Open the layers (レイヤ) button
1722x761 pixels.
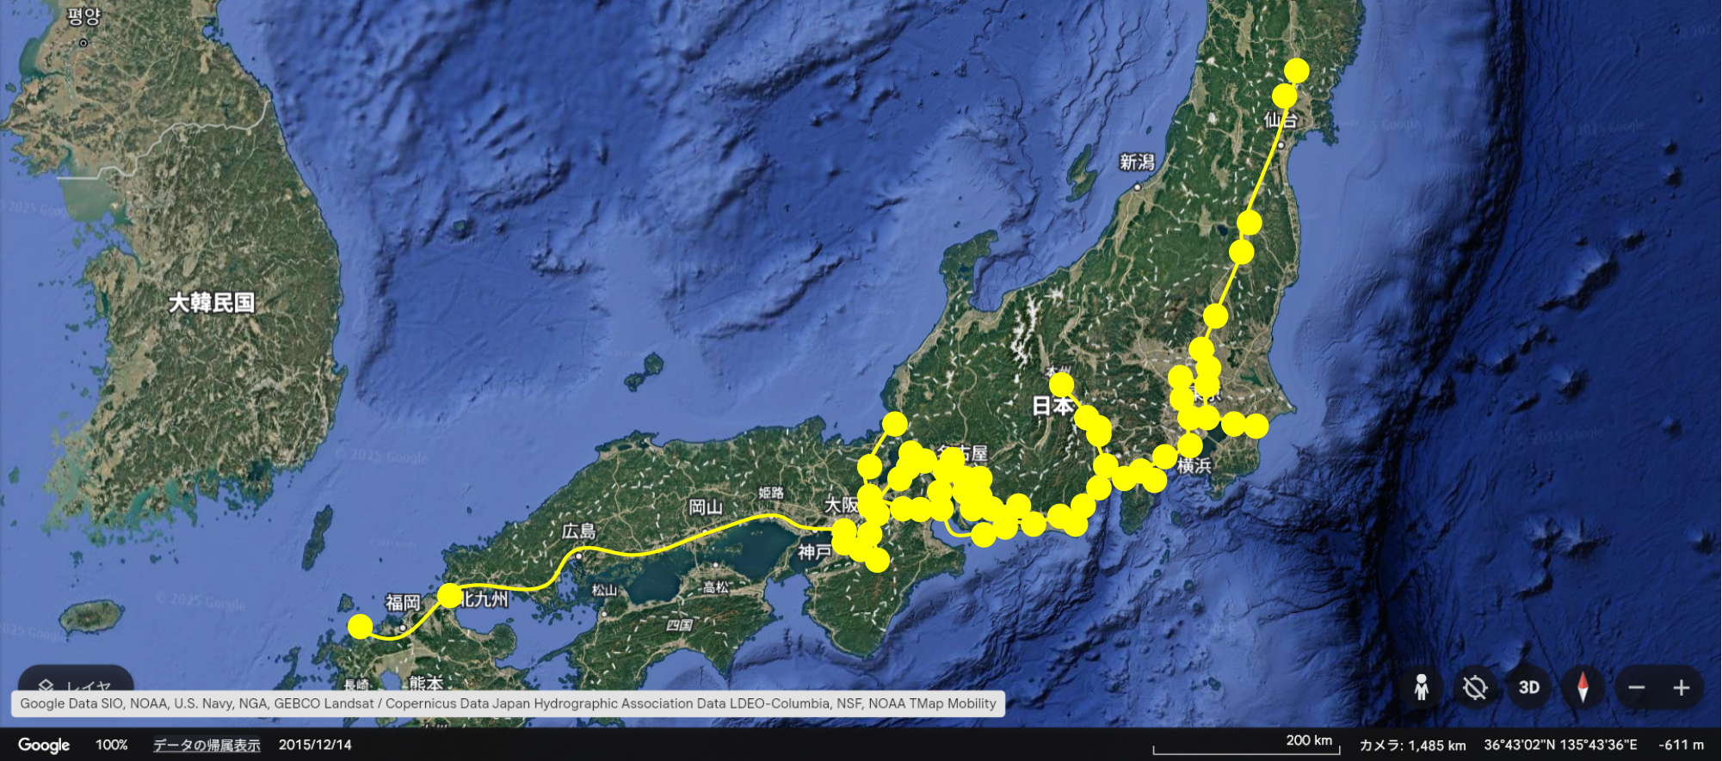point(76,684)
